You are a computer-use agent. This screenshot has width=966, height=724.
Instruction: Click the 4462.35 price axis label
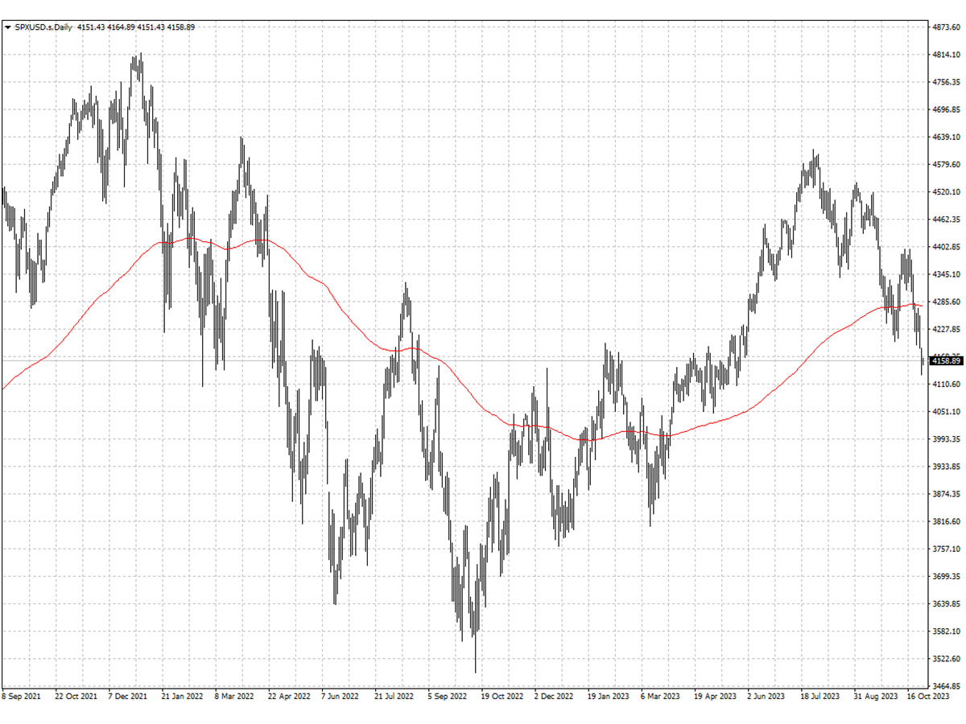pyautogui.click(x=946, y=220)
